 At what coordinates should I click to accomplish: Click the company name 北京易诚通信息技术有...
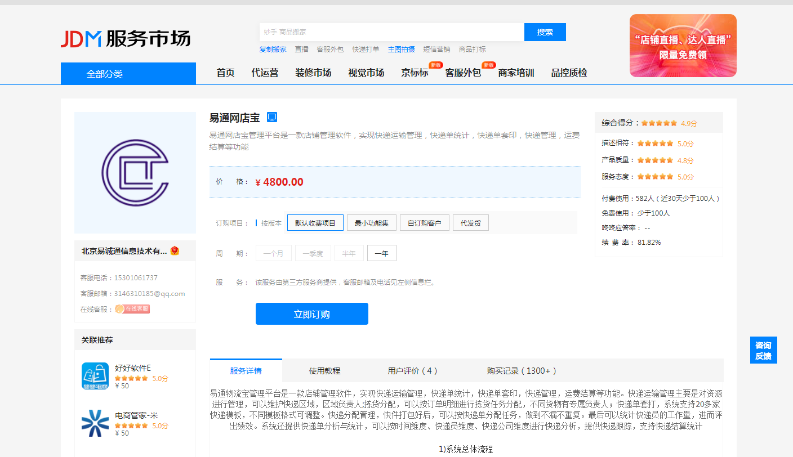pos(124,251)
